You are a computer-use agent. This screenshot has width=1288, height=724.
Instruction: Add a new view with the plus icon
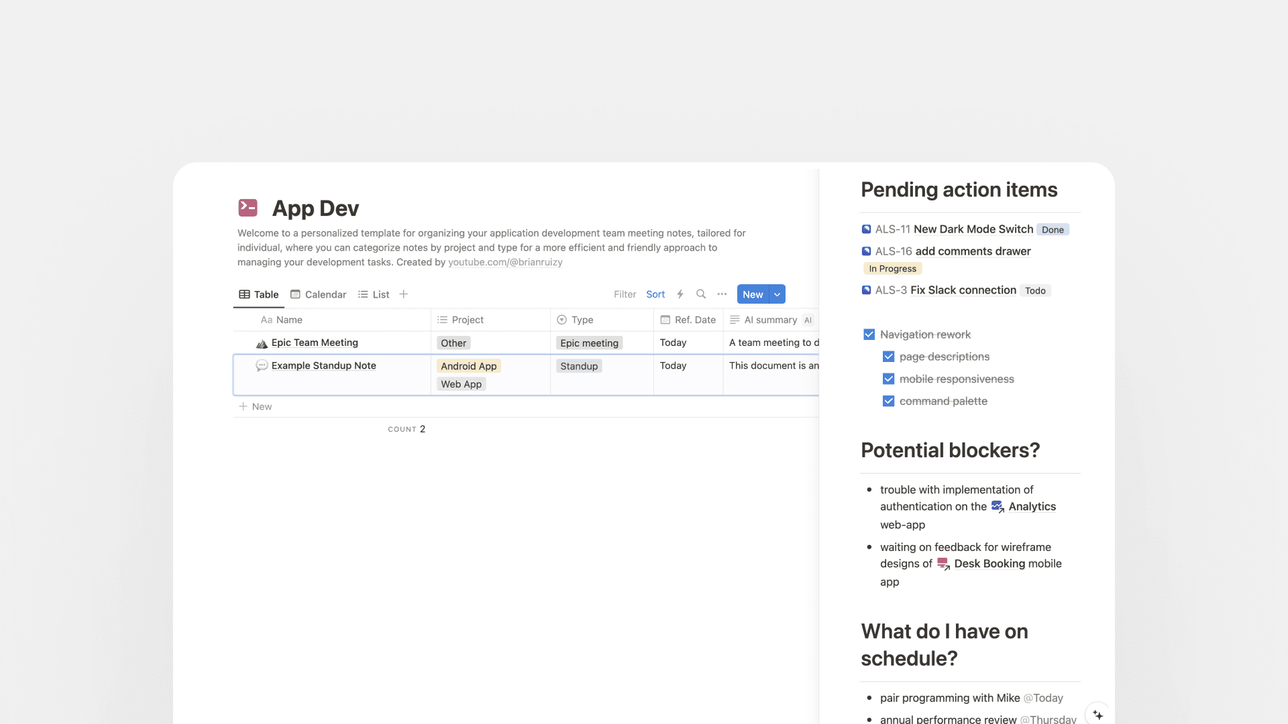[403, 294]
